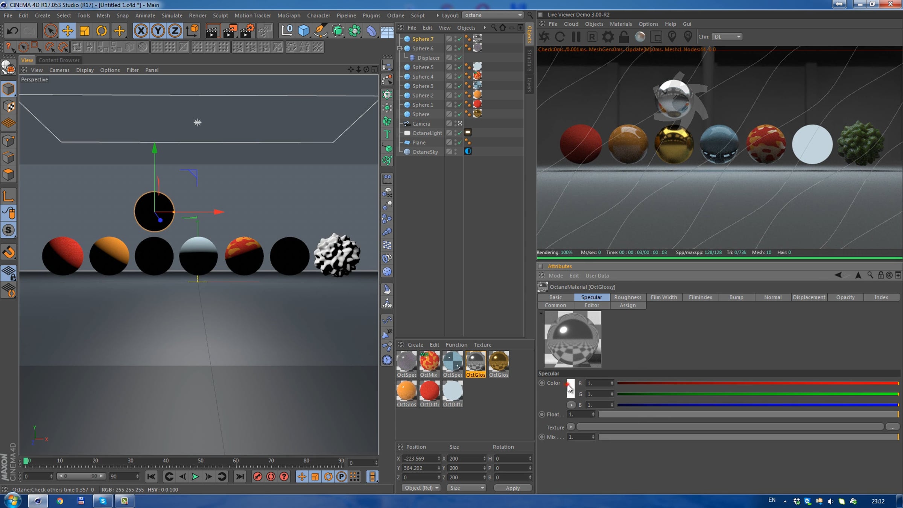Click the Apply button
The image size is (903, 508).
point(512,488)
